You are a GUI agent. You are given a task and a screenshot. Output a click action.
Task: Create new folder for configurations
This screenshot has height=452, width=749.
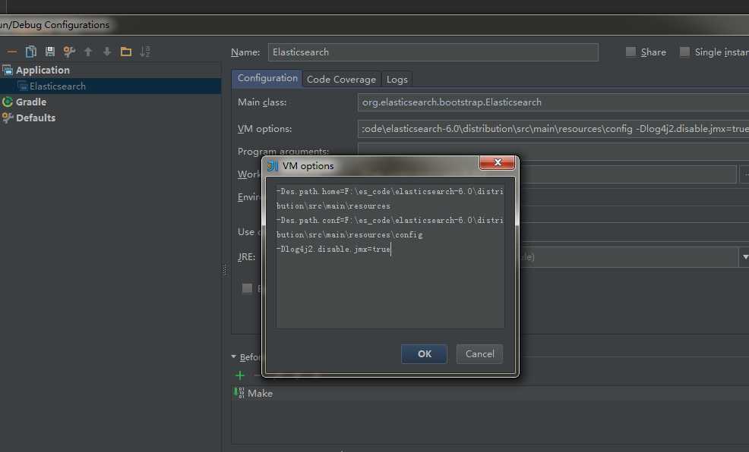pyautogui.click(x=126, y=52)
